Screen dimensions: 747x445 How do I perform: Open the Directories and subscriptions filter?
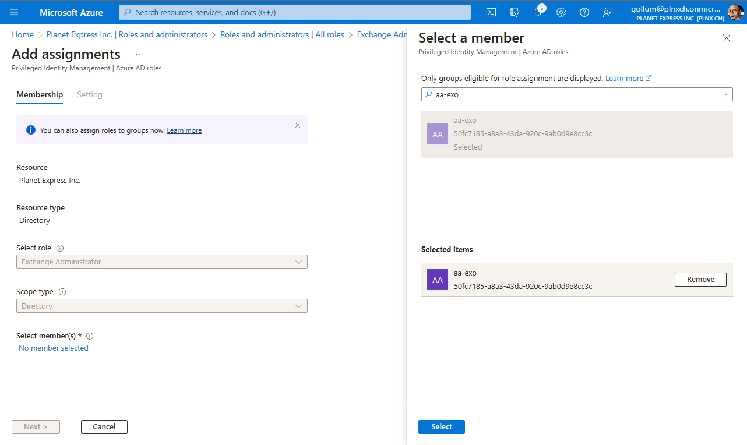(x=515, y=12)
